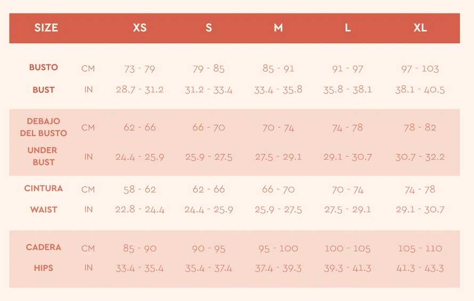
Task: Click the SIZE header label
Action: [46, 28]
